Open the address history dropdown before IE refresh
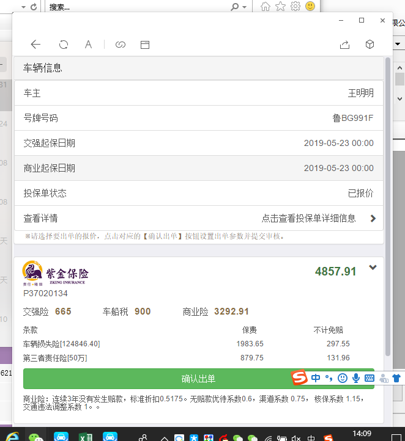This screenshot has height=441, width=405. pyautogui.click(x=23, y=7)
